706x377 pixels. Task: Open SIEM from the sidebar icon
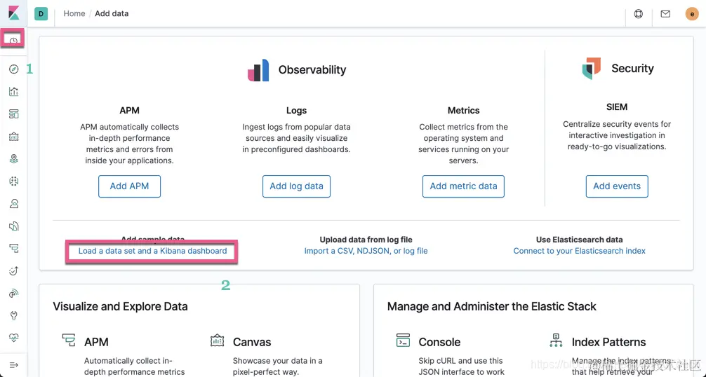pos(13,294)
